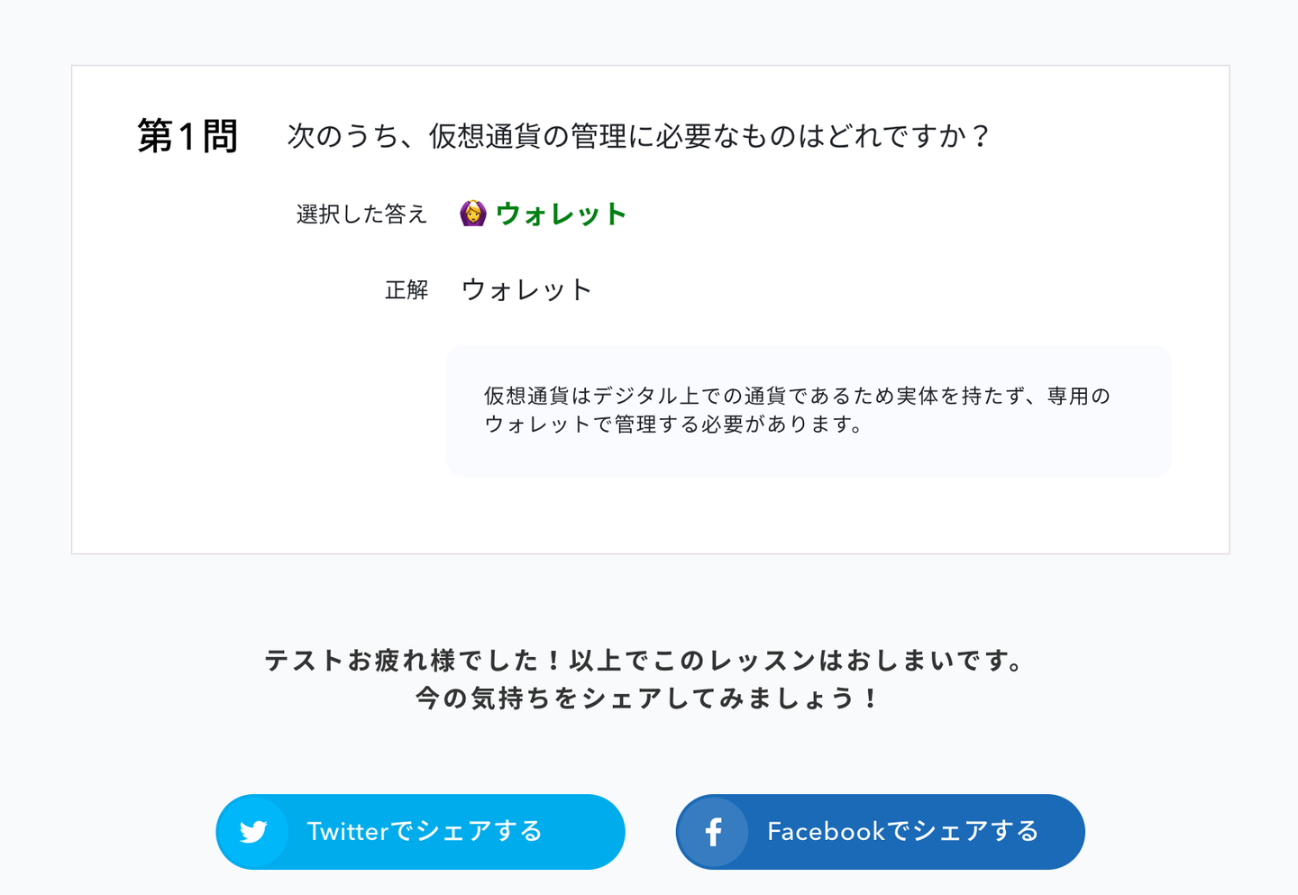The height and width of the screenshot is (895, 1298).
Task: Click the Facebook f logo icon
Action: click(713, 831)
